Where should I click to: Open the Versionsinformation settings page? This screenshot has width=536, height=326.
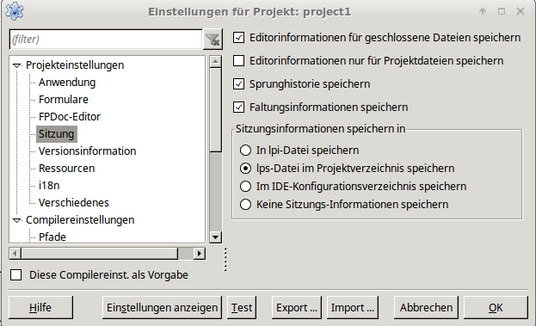click(87, 151)
